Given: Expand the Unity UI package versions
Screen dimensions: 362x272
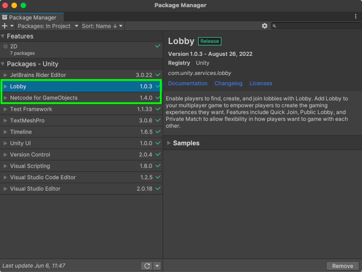Looking at the screenshot, I should pos(5,143).
